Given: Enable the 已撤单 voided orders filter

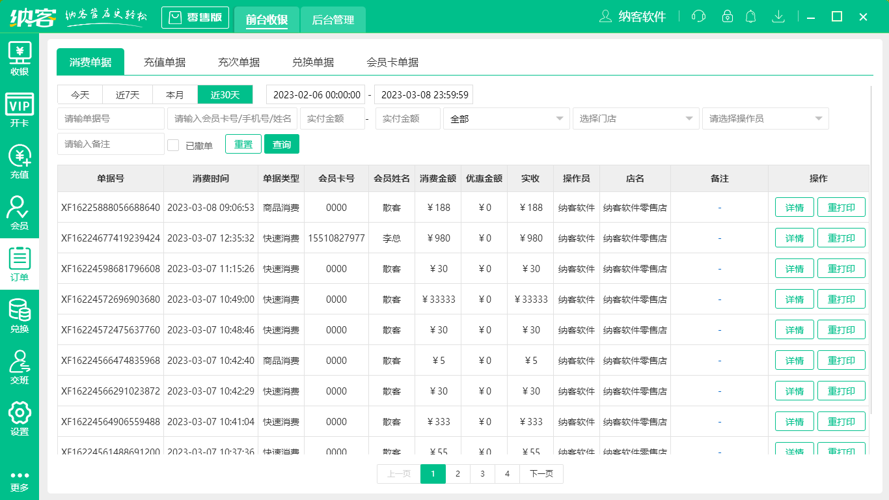Looking at the screenshot, I should click(x=173, y=144).
